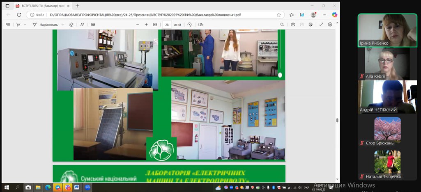This screenshot has width=421, height=192.
Task: Open Viber from the taskbar
Action: pos(67,187)
